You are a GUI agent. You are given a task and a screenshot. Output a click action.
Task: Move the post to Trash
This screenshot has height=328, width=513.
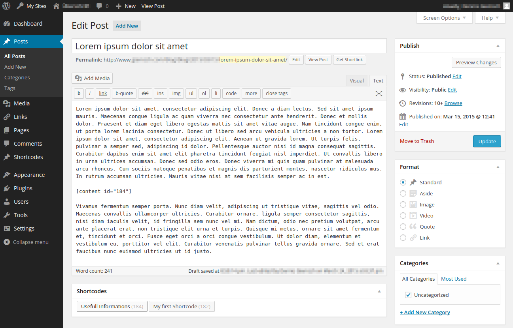[417, 141]
